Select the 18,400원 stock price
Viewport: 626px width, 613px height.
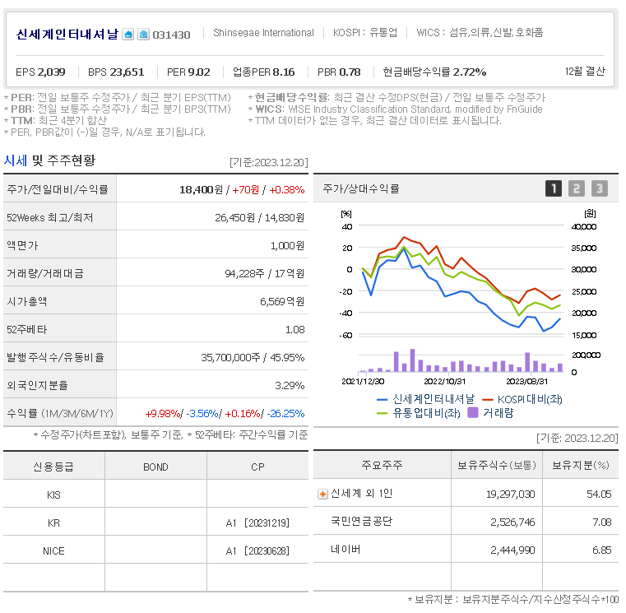202,190
